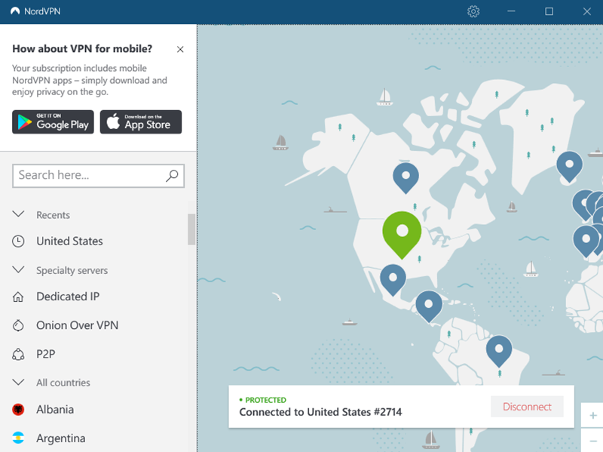
Task: Click the All countries heading
Action: tap(63, 383)
